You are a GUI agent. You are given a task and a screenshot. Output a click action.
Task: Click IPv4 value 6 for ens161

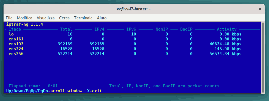point(103,39)
